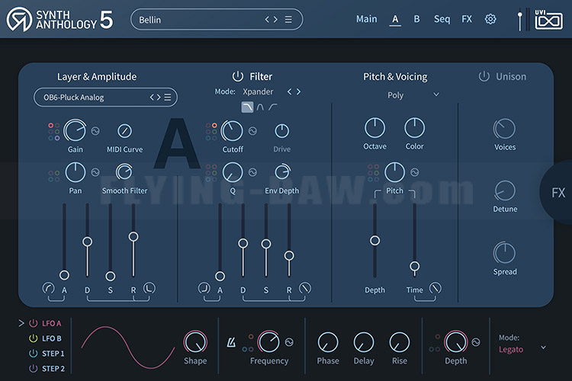
Task: Select previous OB6-Pluck Analog layer sample
Action: pos(152,98)
